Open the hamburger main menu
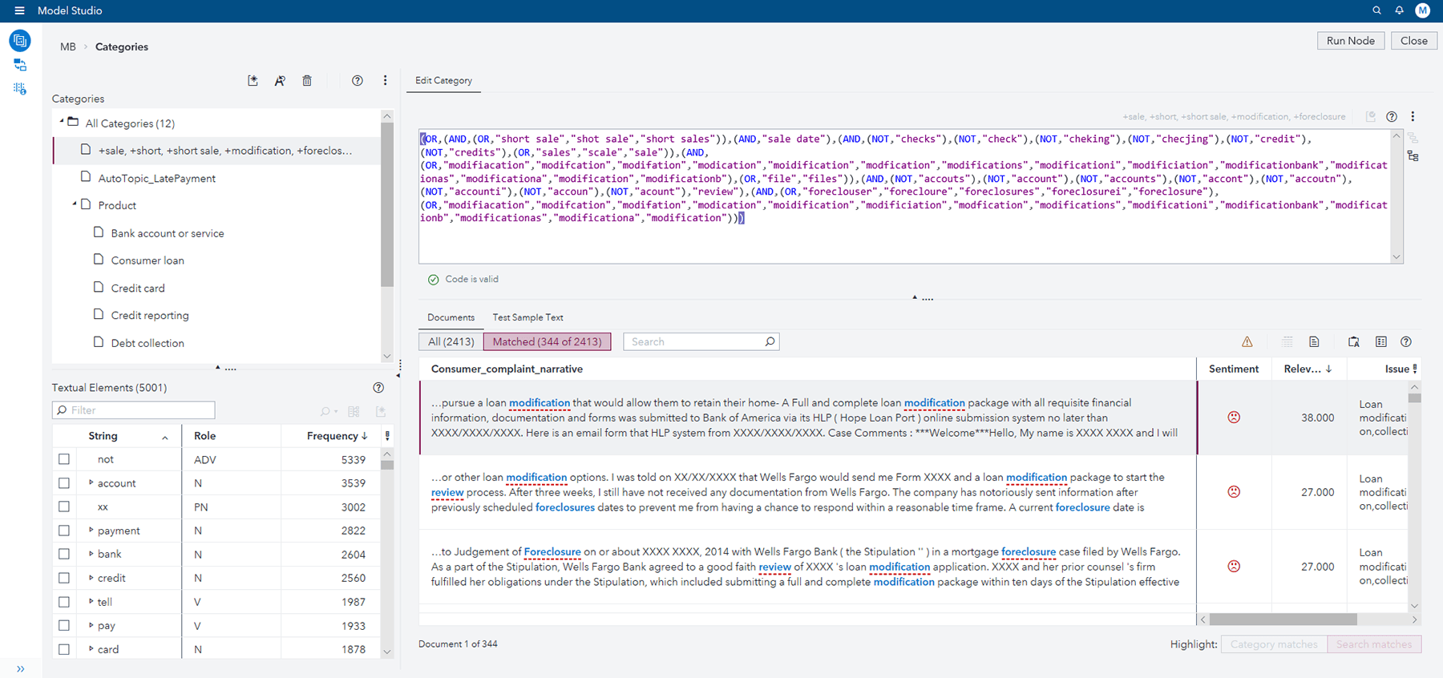Viewport: 1443px width, 678px height. point(19,10)
